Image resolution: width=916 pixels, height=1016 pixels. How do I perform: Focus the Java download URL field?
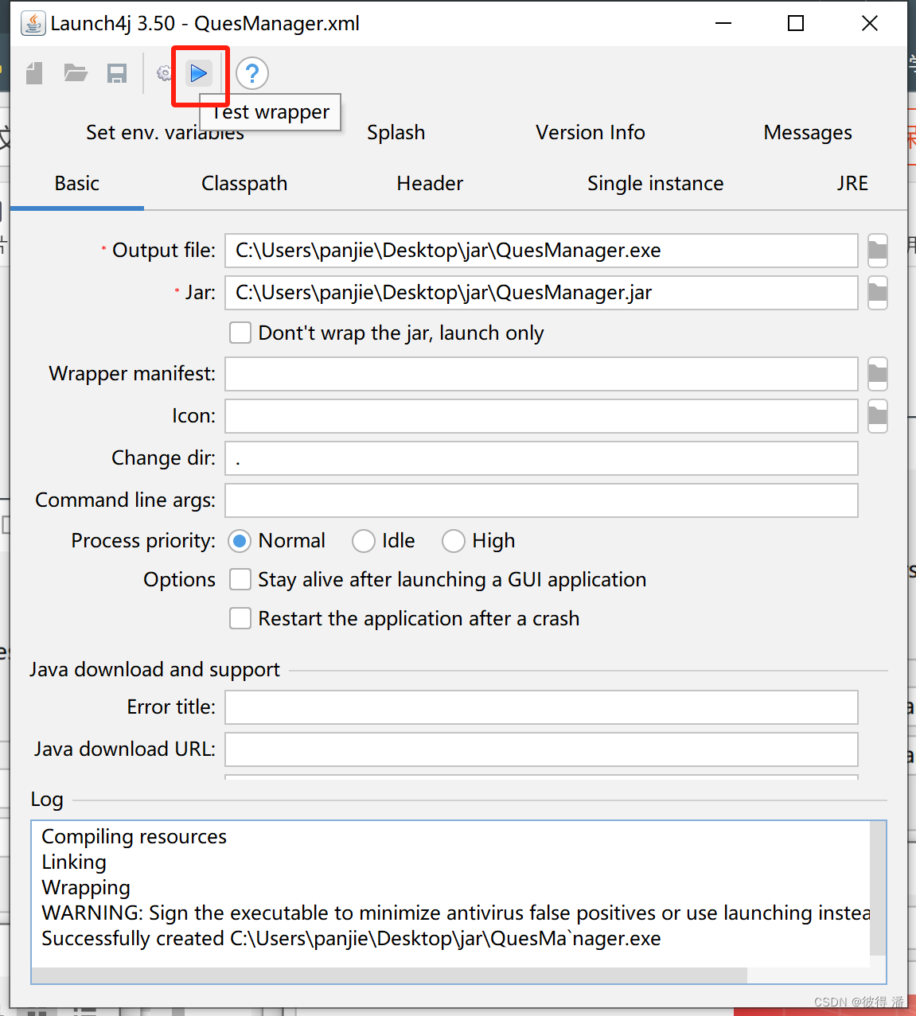point(541,749)
